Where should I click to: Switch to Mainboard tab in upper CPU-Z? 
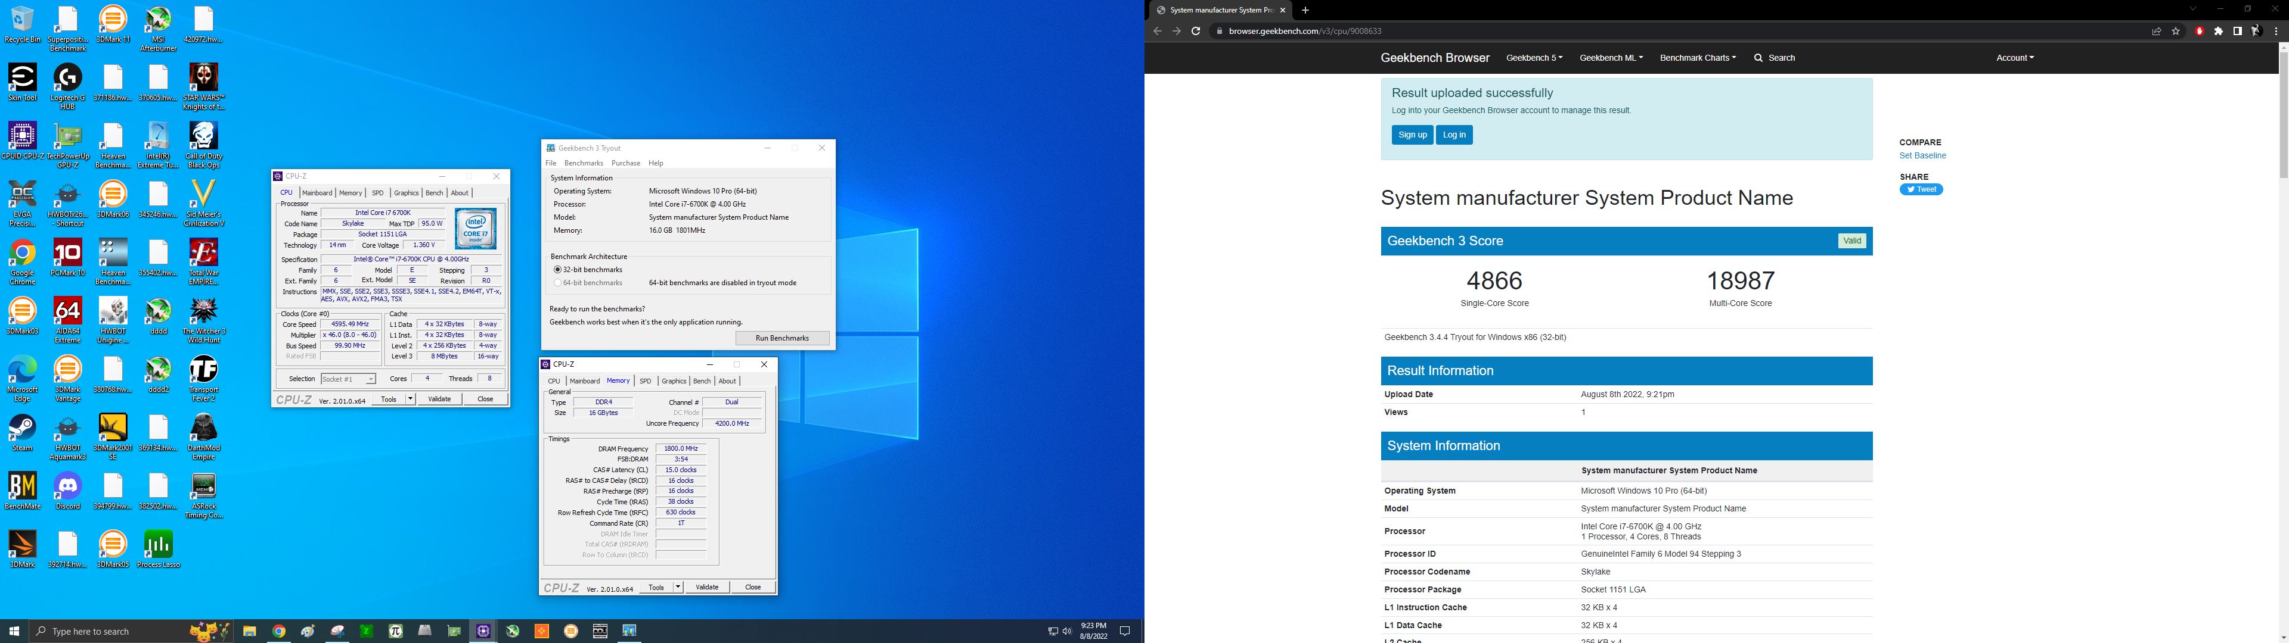(317, 193)
